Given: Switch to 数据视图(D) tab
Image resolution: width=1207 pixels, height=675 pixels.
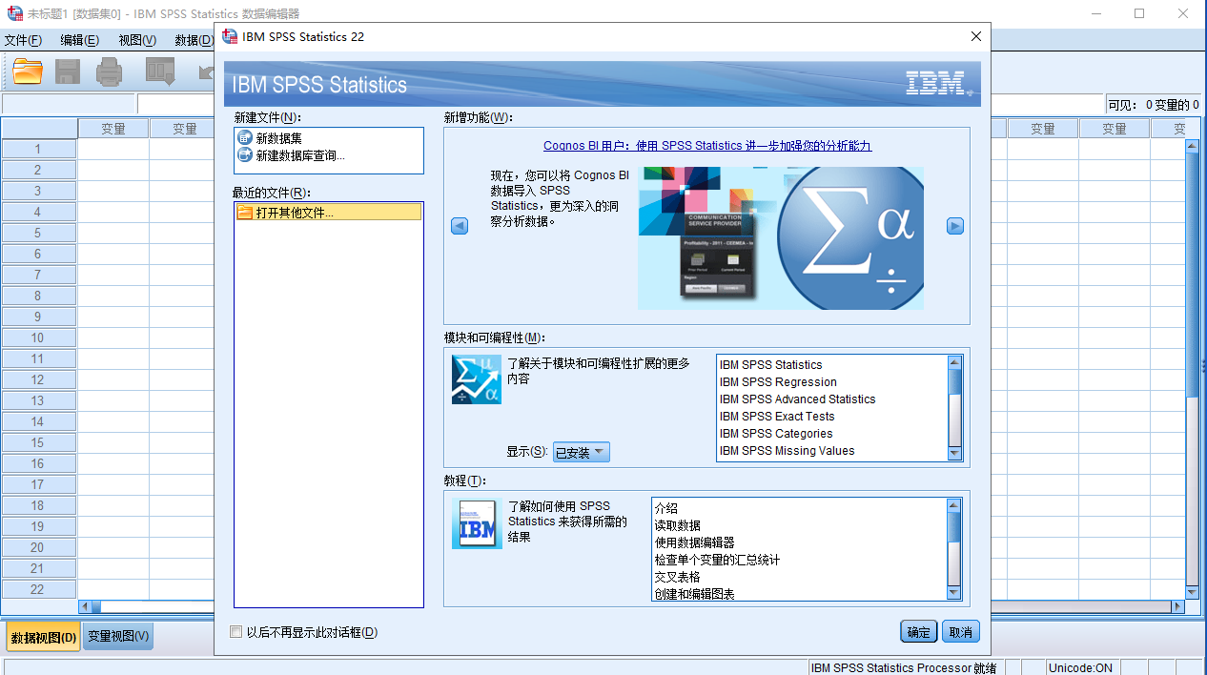Looking at the screenshot, I should pyautogui.click(x=44, y=637).
